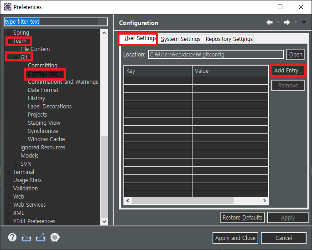Click the Open button next to Location
Image resolution: width=312 pixels, height=250 pixels.
click(x=296, y=54)
